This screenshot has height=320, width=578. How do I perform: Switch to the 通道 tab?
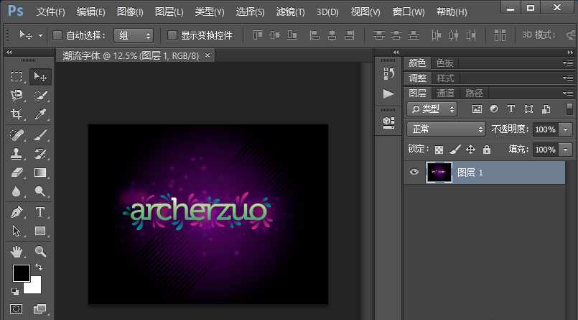click(445, 93)
